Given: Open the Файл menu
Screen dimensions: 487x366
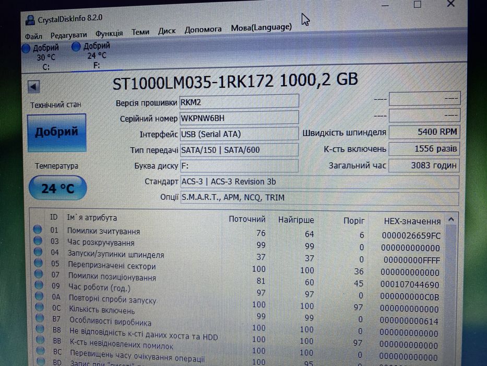Looking at the screenshot, I should pyautogui.click(x=33, y=37).
